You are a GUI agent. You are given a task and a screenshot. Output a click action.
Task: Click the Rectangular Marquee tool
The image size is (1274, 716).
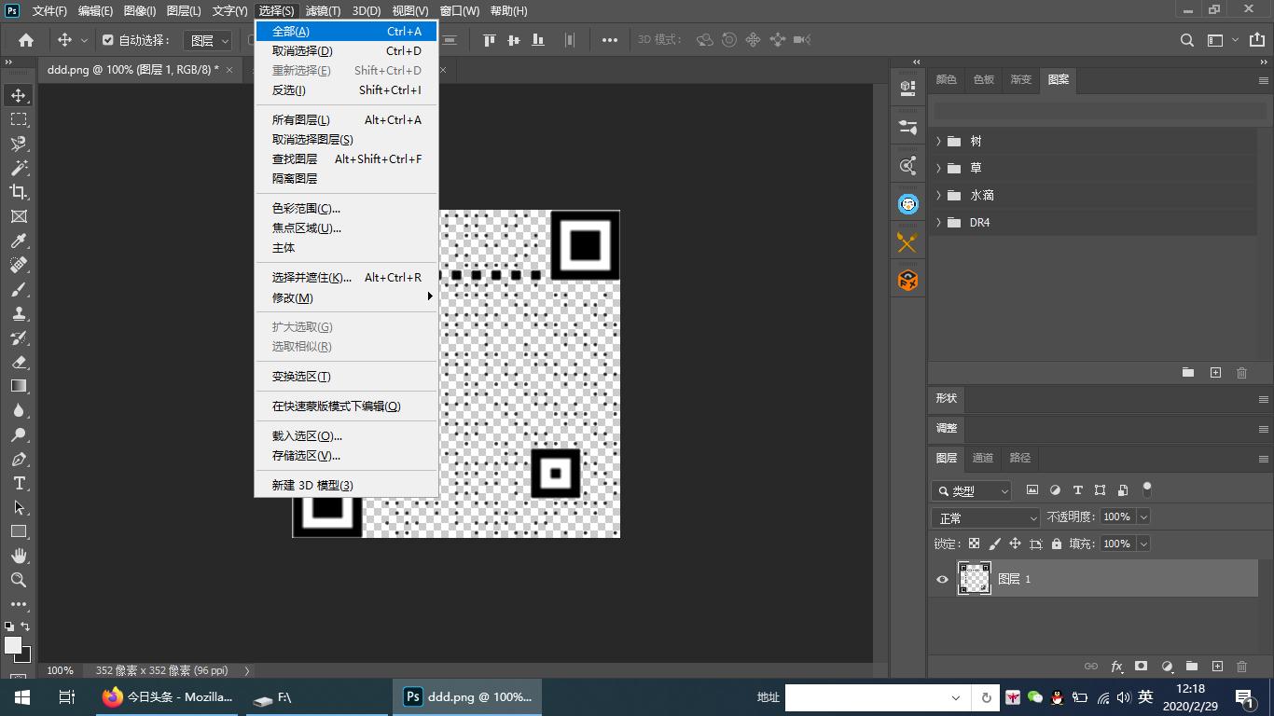pos(19,119)
